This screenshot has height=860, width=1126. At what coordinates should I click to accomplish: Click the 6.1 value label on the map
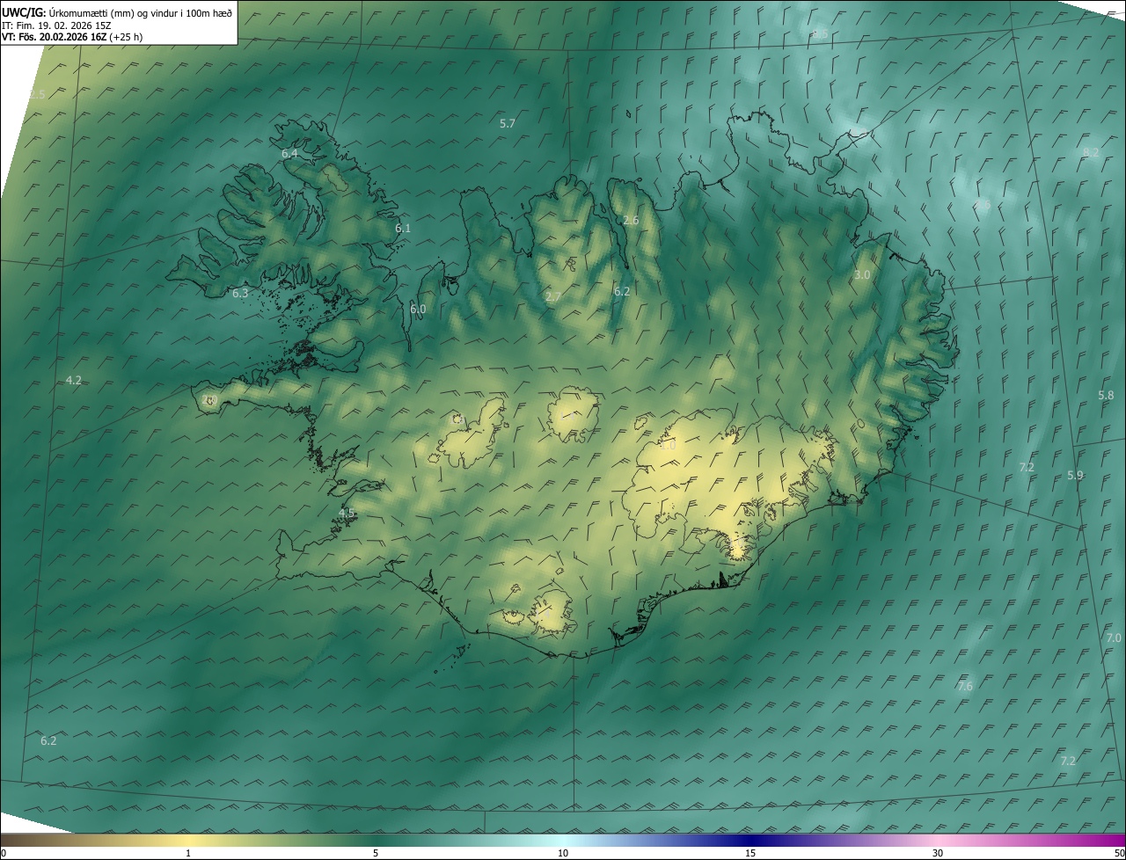coord(403,229)
